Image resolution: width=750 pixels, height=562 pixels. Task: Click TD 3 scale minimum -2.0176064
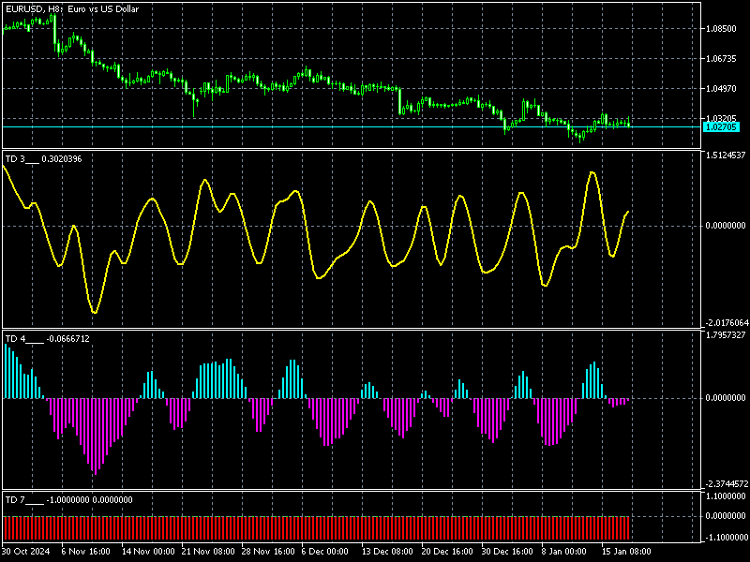pos(726,323)
